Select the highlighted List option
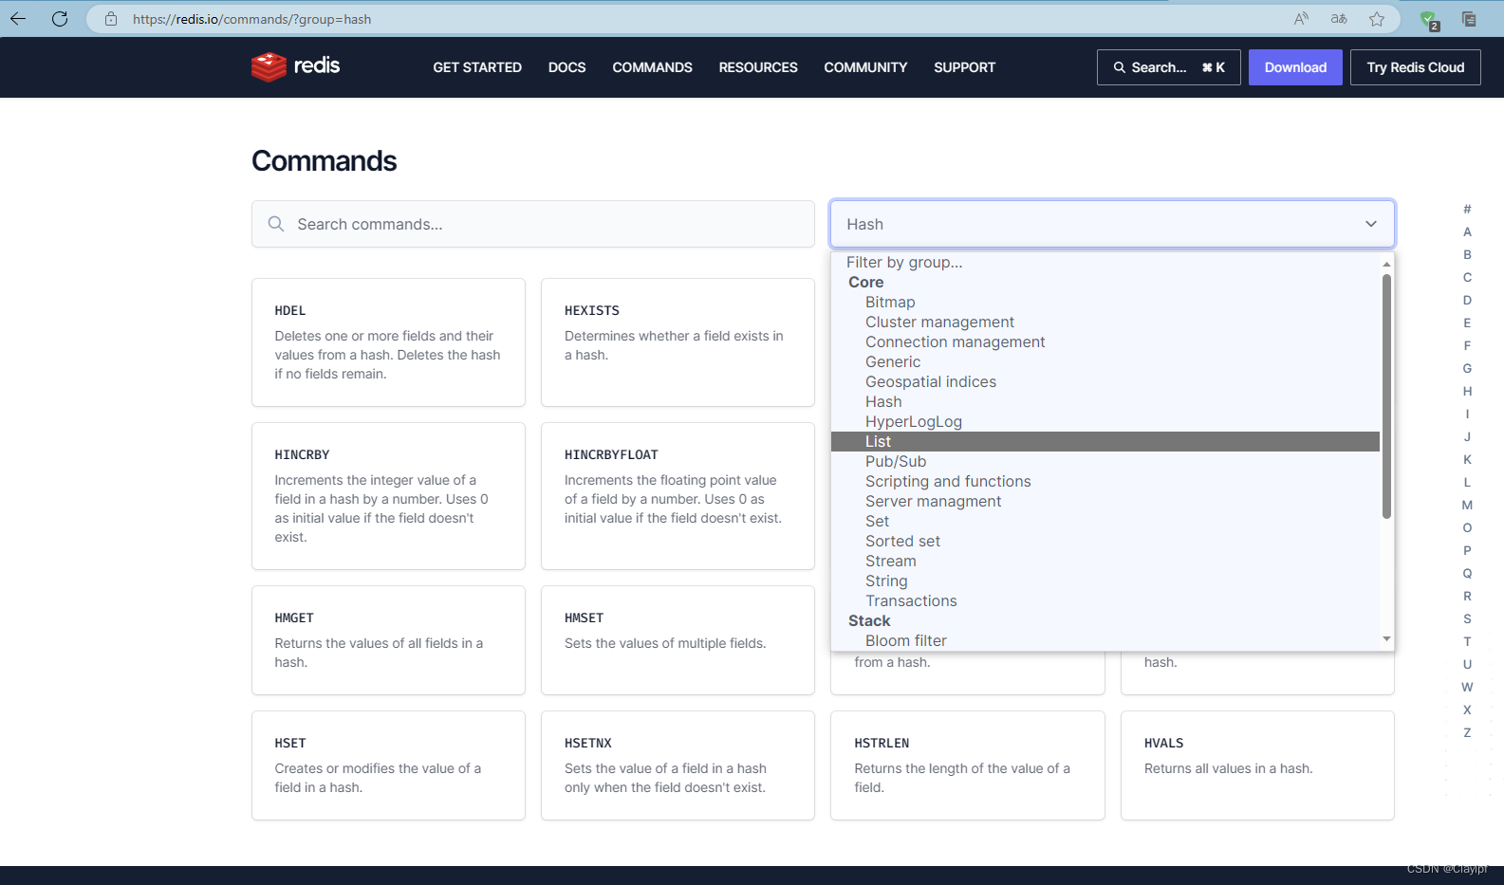This screenshot has width=1504, height=885. click(1105, 441)
